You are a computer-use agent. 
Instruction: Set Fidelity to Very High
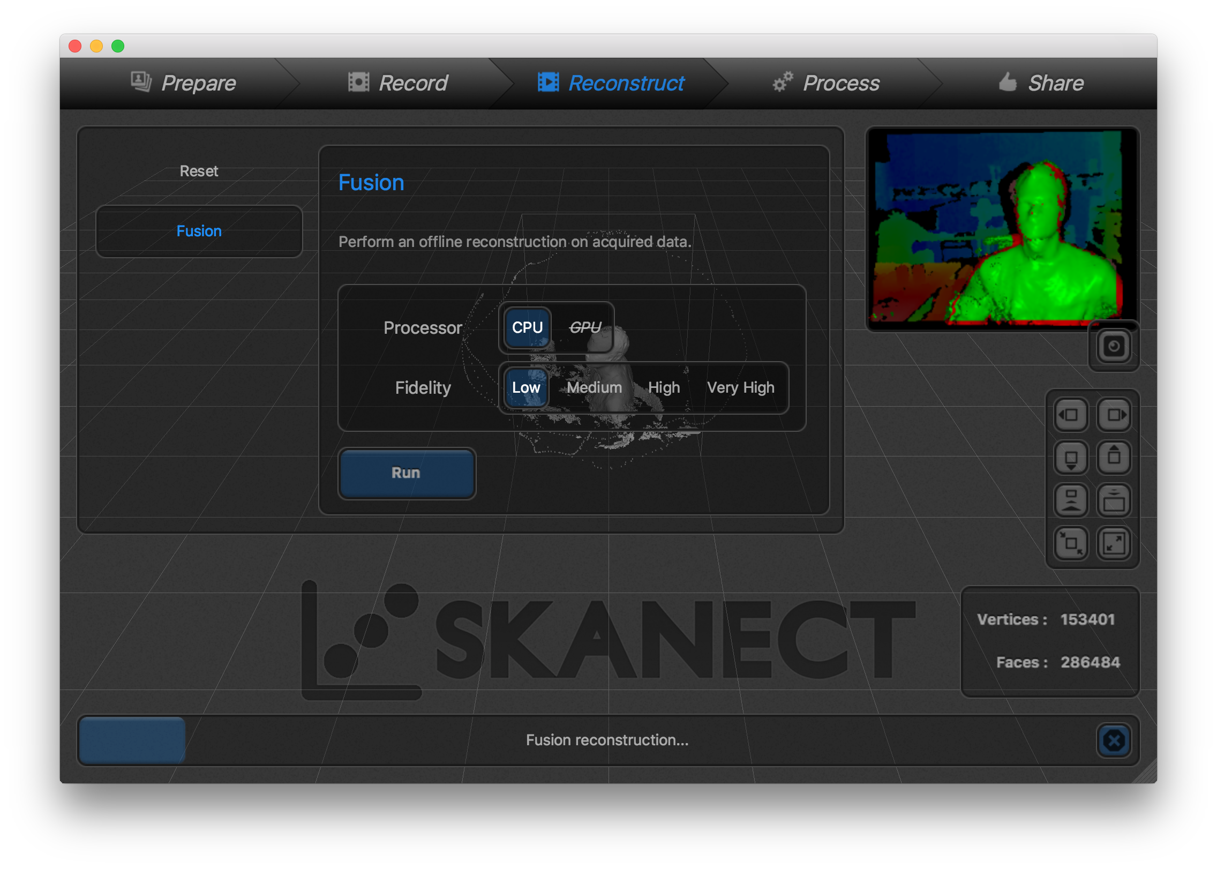[x=741, y=387]
